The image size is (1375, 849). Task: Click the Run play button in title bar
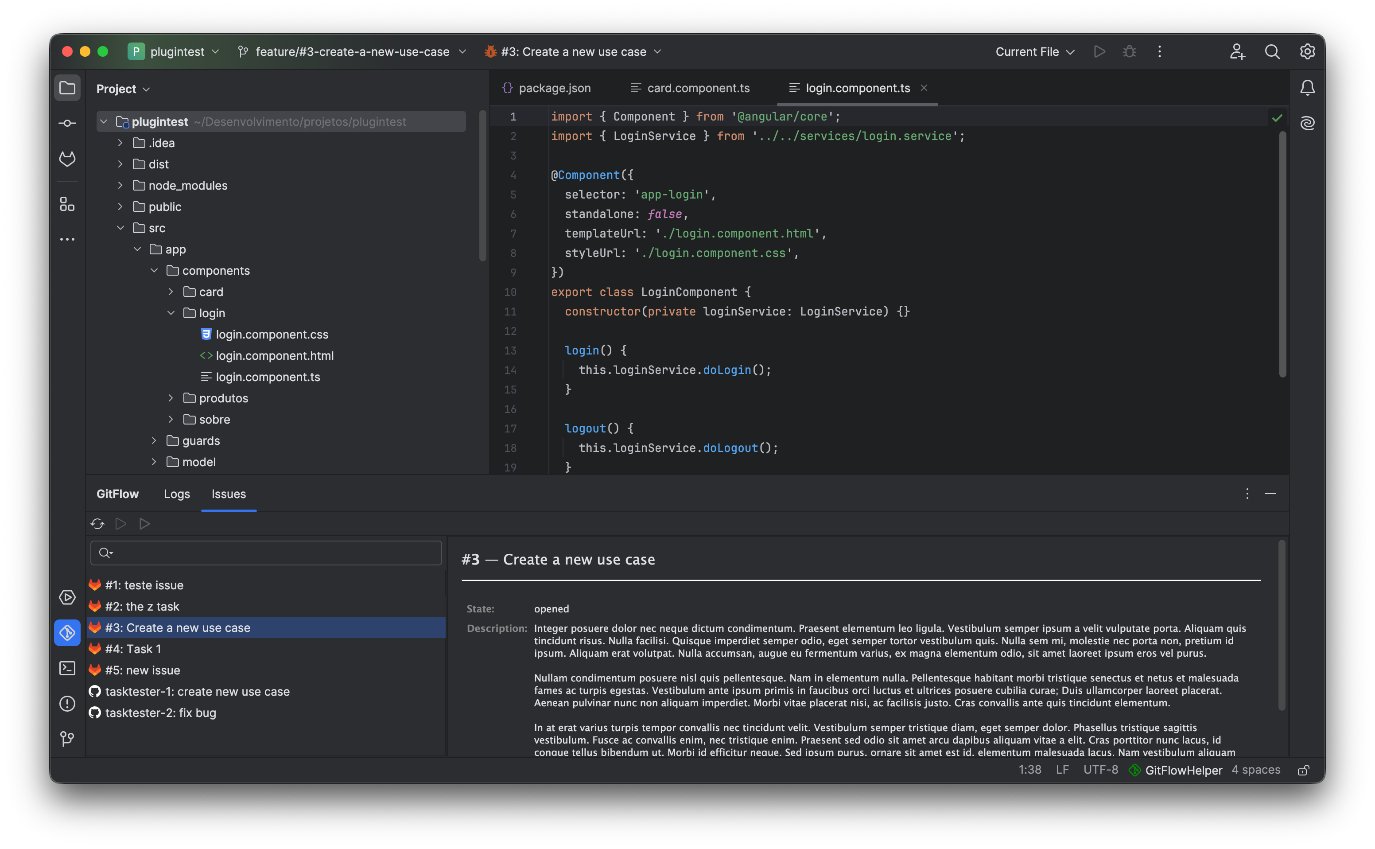click(1099, 52)
